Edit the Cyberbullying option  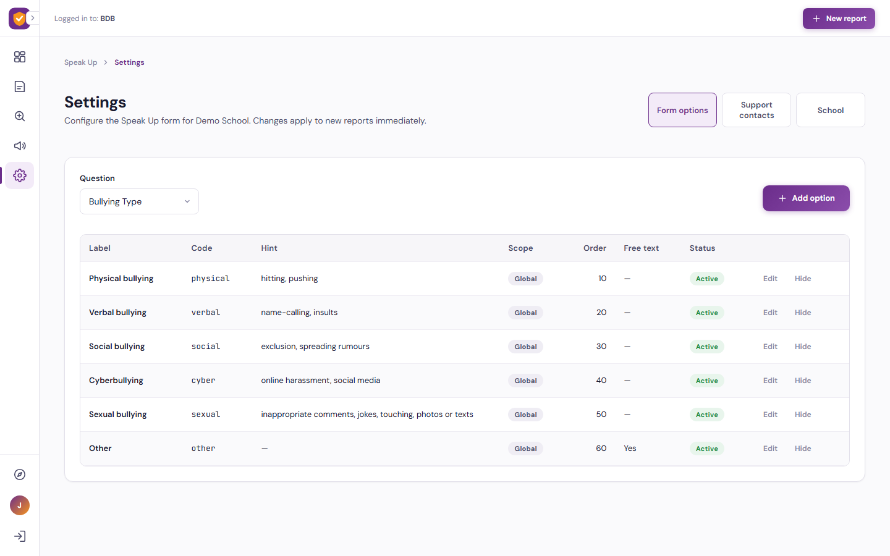[x=770, y=381]
